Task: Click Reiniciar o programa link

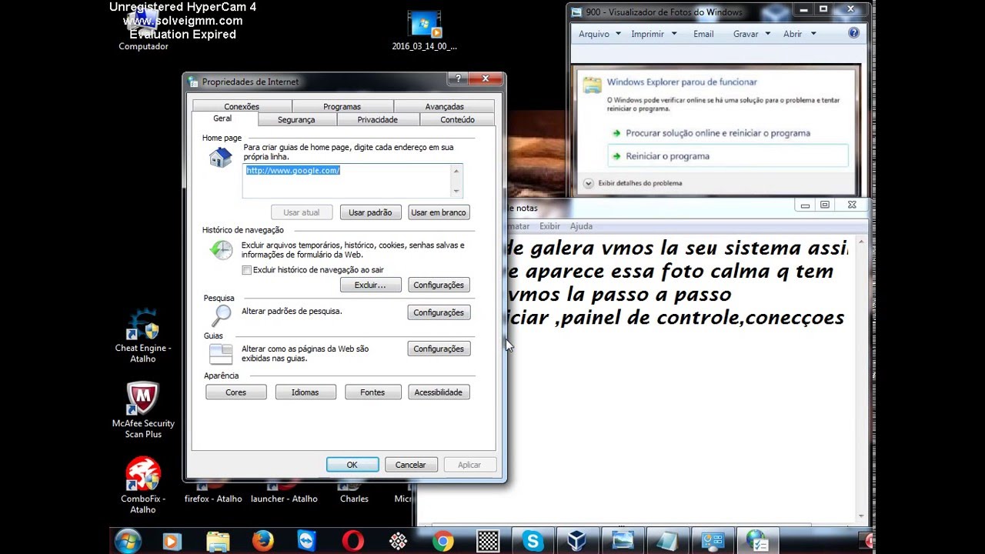Action: click(x=667, y=156)
